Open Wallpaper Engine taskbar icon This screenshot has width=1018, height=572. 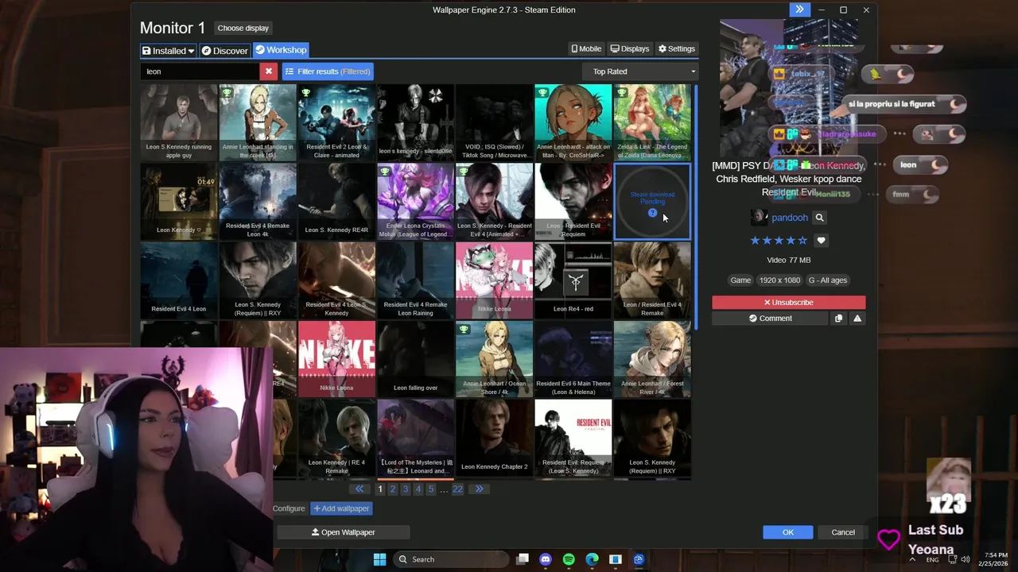click(x=639, y=559)
